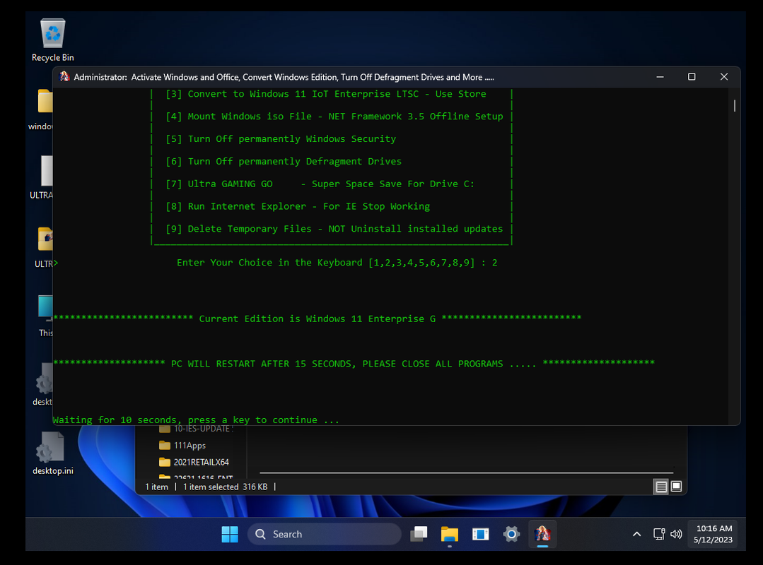Click option [5] Turn Off Windows Security

click(281, 139)
